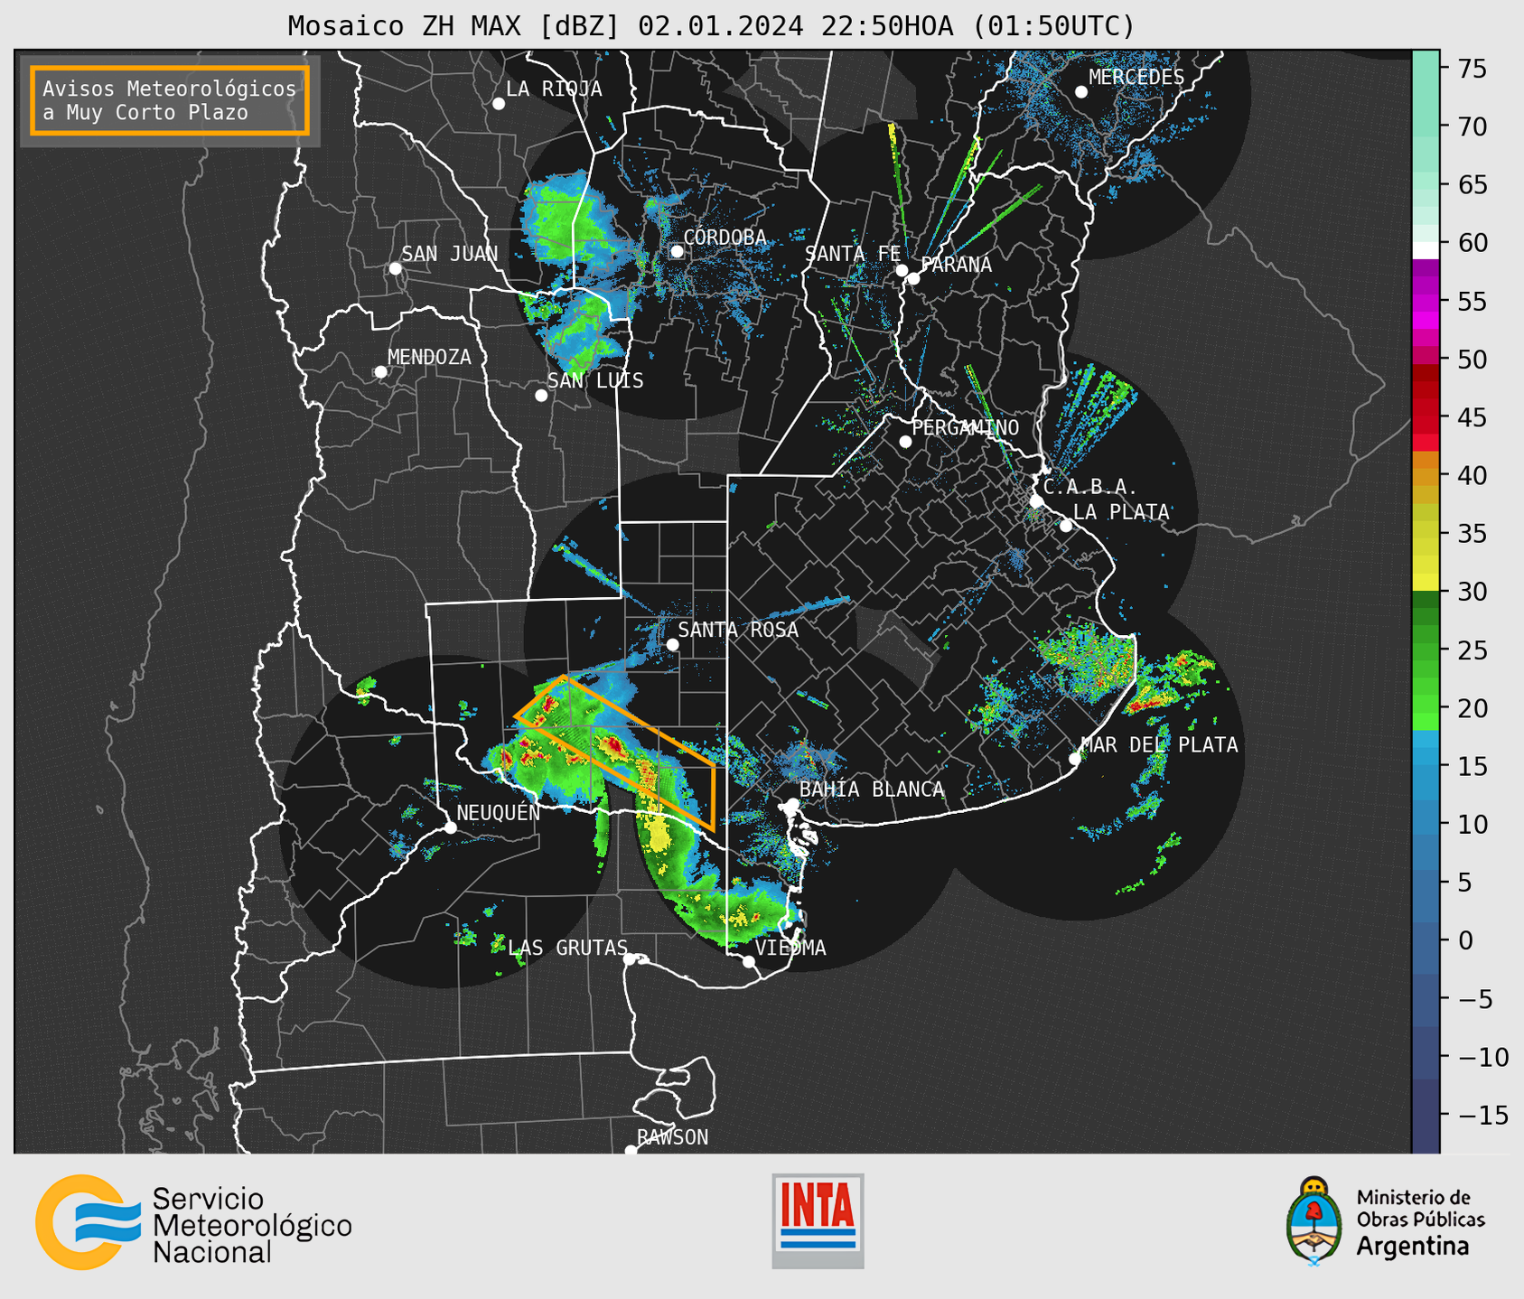1524x1299 pixels.
Task: Click the orange warning polygon near Neuquén
Action: 614,752
